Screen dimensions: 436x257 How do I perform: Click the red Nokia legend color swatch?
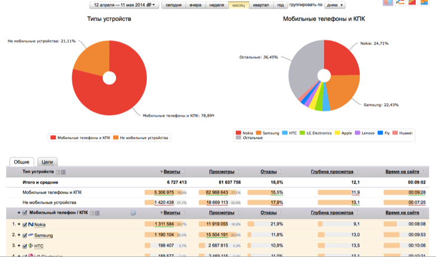coord(239,133)
